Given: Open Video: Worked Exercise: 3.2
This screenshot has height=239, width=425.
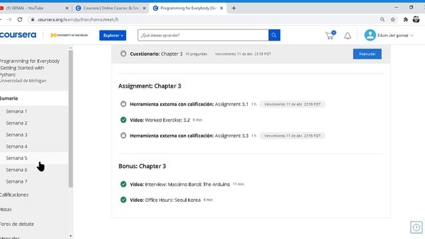Looking at the screenshot, I should (x=159, y=120).
